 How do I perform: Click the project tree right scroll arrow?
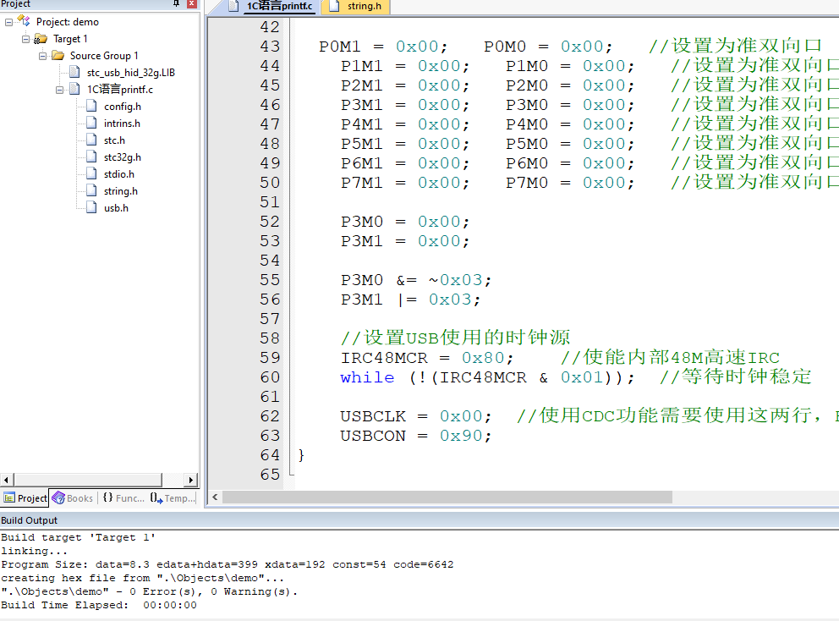pos(190,480)
